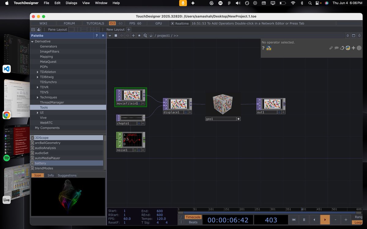Open the Window menu
The height and width of the screenshot is (229, 367).
[101, 3]
